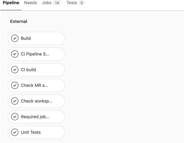Click the passed checkmark icon for CI build

[x=15, y=70]
